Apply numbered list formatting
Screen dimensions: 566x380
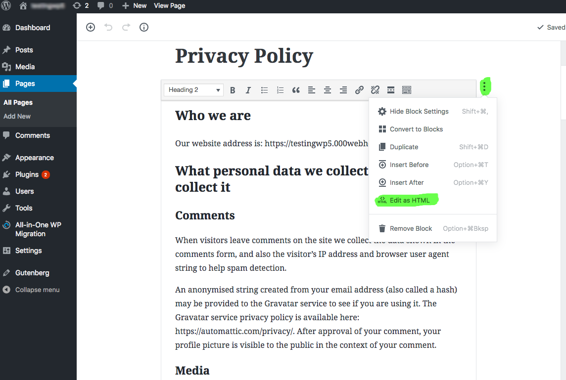coord(280,90)
